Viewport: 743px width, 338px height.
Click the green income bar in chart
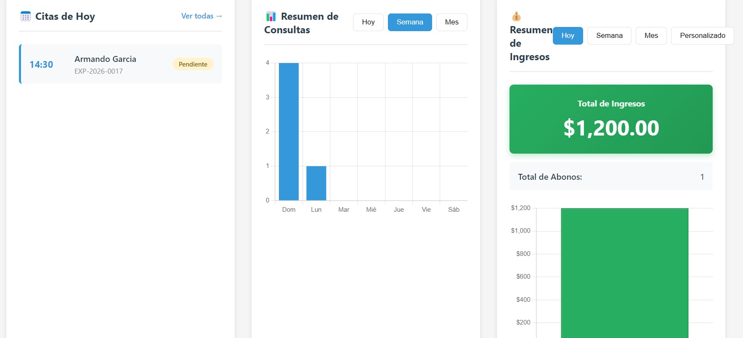click(624, 274)
